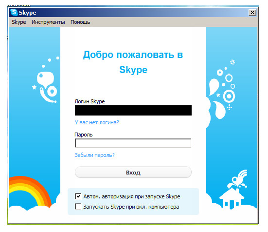Click the rainbow graphic in the corner
The width and height of the screenshot is (268, 232).
[30, 191]
